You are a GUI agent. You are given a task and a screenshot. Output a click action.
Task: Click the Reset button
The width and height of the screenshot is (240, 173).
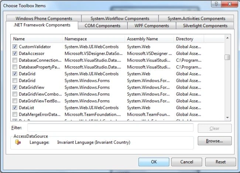pos(220,162)
